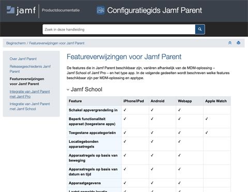Select current 'Featureverwijzingen voor Jamf Parent' sidebar item
Screen dimensions: 248x192
click(x=27, y=81)
